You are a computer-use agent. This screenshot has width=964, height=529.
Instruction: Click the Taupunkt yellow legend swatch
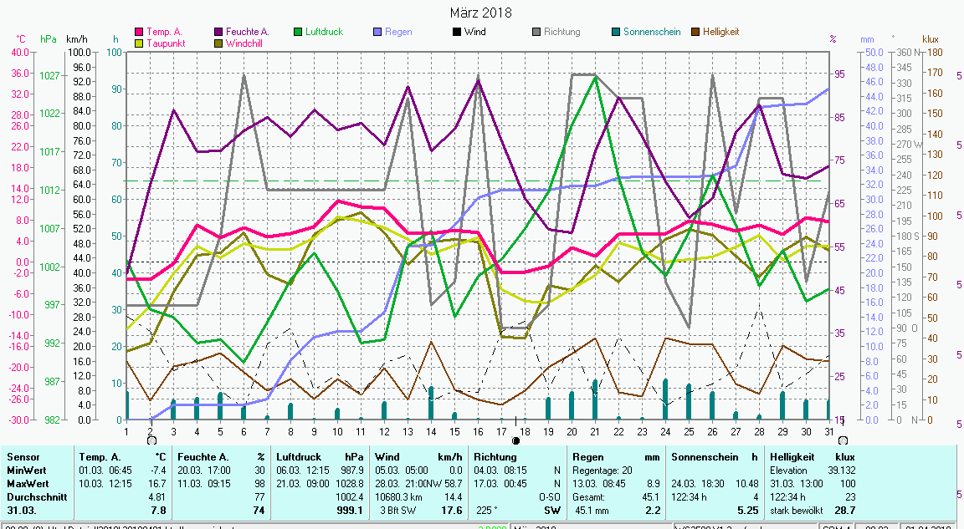pos(139,43)
